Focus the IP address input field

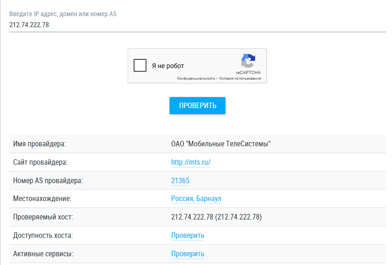[x=198, y=25]
